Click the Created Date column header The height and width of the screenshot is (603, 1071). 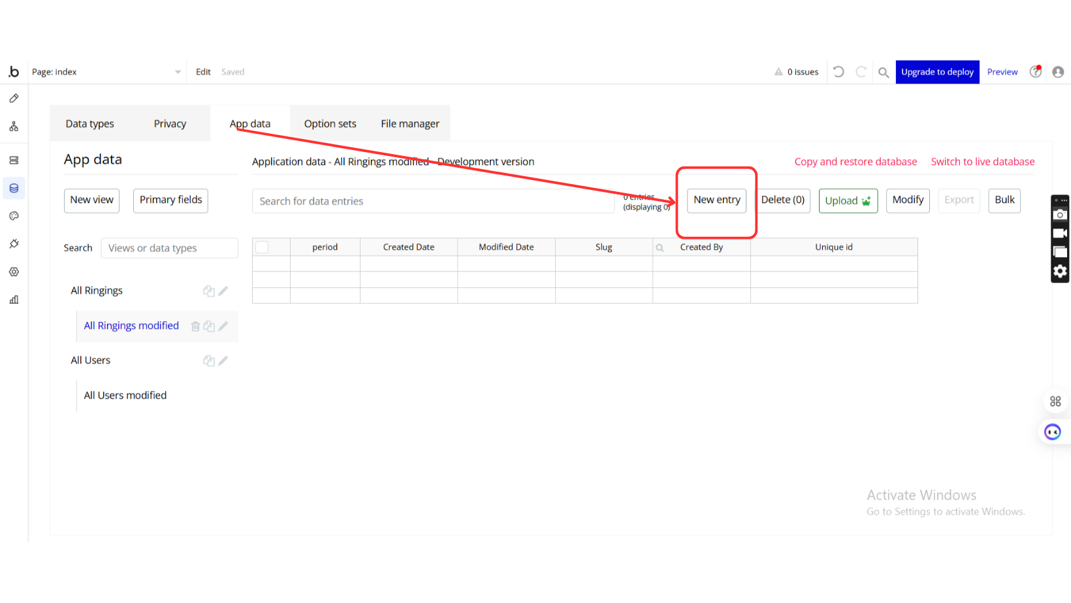pyautogui.click(x=409, y=247)
